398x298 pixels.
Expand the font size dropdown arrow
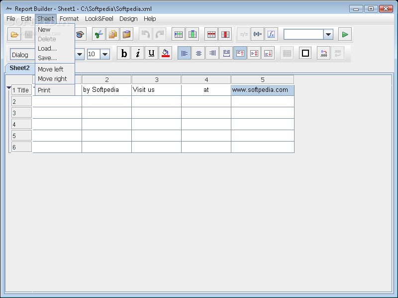click(x=105, y=54)
